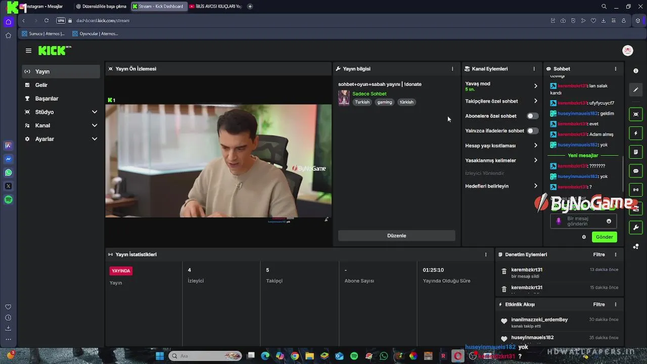This screenshot has height=364, width=647.
Task: Open Hedefleri belirleyin chevron
Action: [x=536, y=186]
